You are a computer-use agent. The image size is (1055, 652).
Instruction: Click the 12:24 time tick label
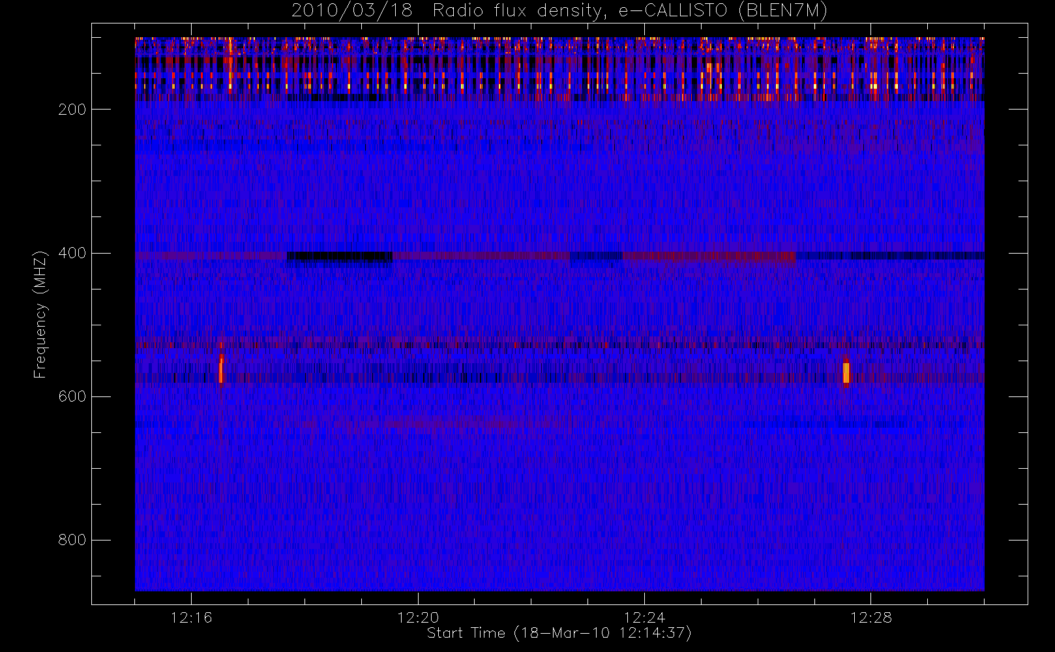(x=644, y=617)
